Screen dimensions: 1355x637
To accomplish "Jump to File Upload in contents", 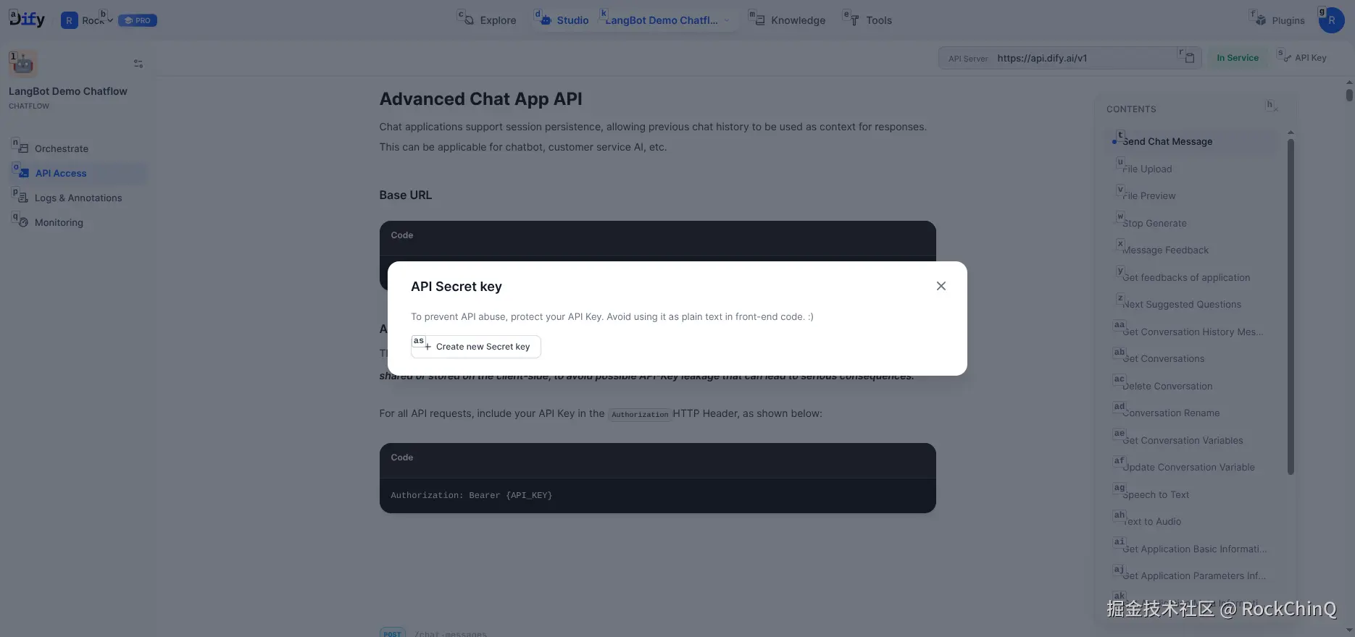I will click(x=1147, y=169).
